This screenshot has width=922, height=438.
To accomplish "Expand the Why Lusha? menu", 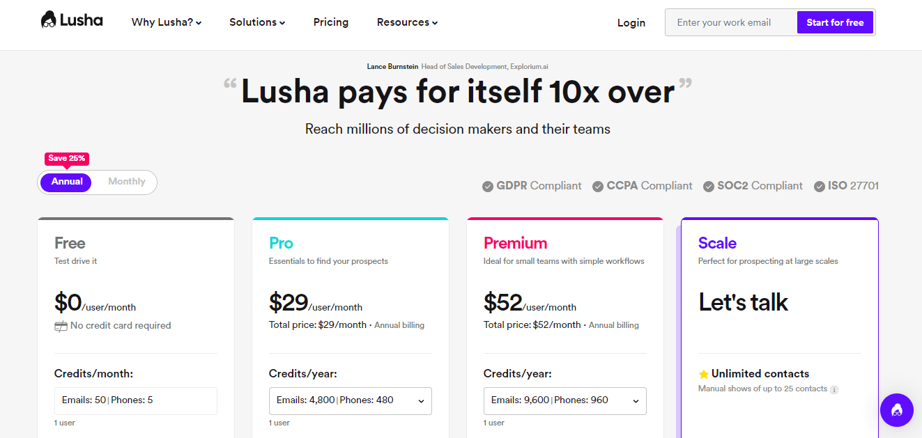I will pos(165,22).
